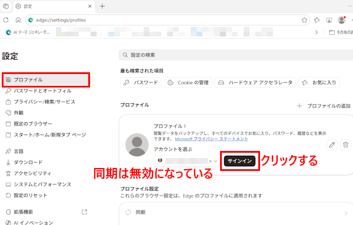Click chevron at right of 同期 row
This screenshot has width=353, height=225.
point(346,213)
